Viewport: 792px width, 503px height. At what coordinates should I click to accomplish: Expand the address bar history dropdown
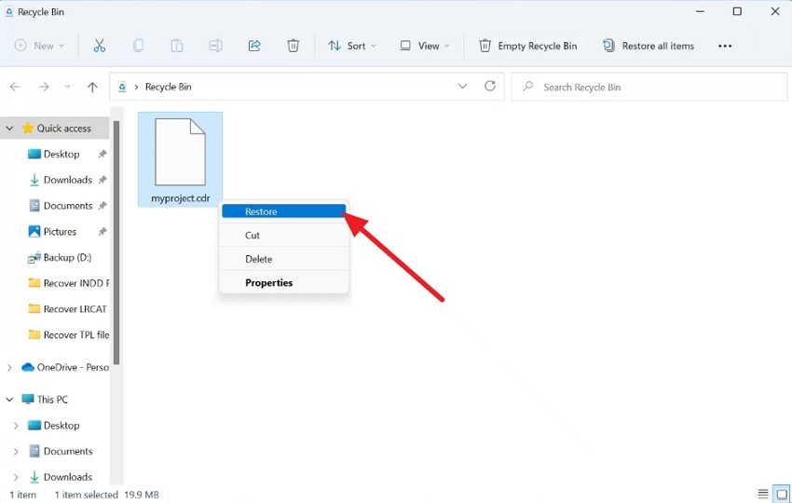[462, 87]
